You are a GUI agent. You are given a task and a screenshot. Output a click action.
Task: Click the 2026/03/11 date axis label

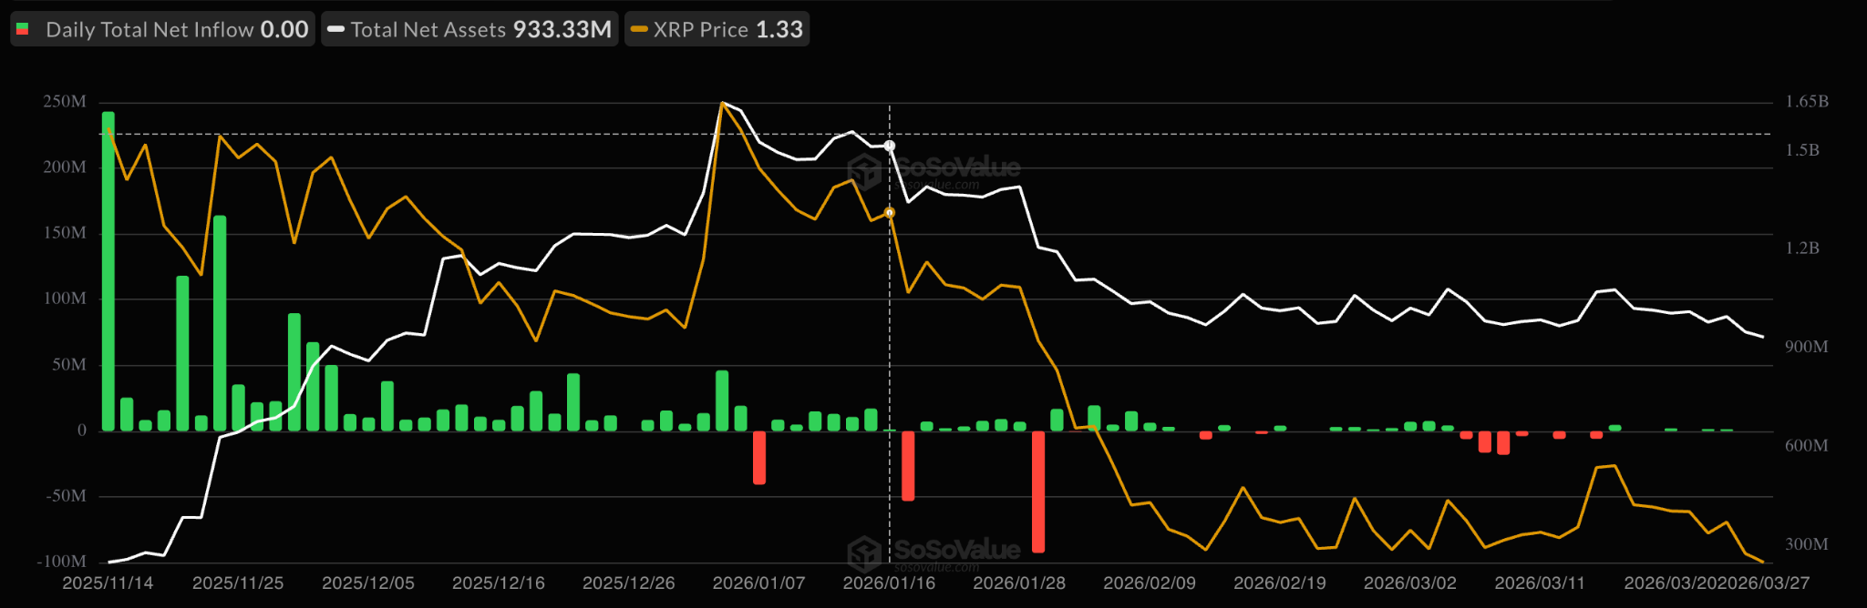click(1540, 583)
